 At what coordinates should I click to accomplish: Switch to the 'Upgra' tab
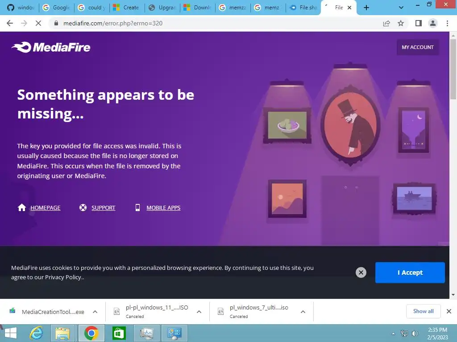[x=162, y=8]
